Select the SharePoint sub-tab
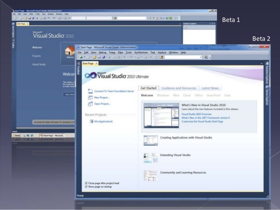Viewport: 280px width, 210px height. 213,96
